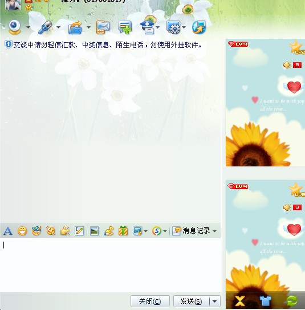Open the smiley emoticon picker
The image size is (305, 310).
coord(22,231)
